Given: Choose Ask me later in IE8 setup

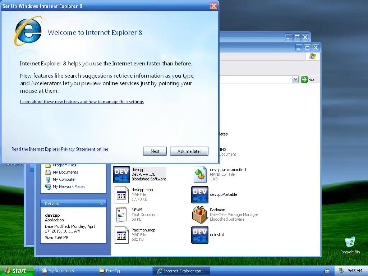Looking at the screenshot, I should coord(189,151).
